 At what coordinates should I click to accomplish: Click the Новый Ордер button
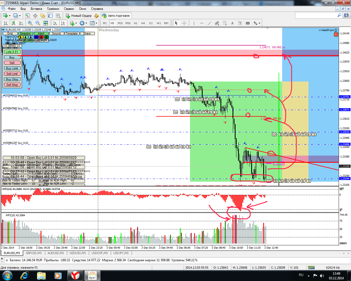(78, 16)
